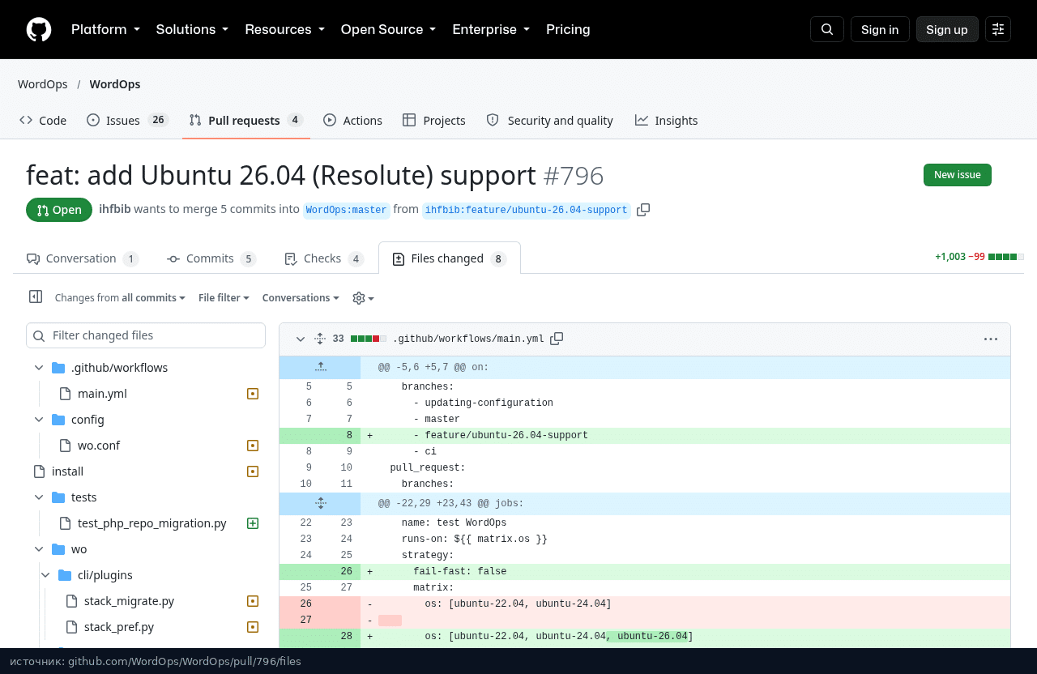This screenshot has width=1037, height=674.
Task: Expand up hunk at '@@ -5,6 +5,7'
Action: click(321, 368)
